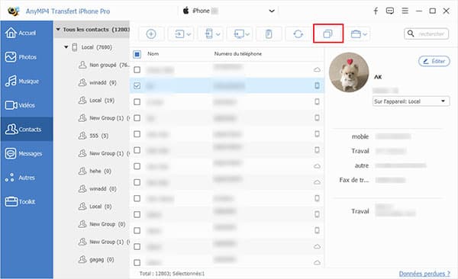This screenshot has width=458, height=279.
Task: Select the winadd (0) group
Action: (x=97, y=189)
